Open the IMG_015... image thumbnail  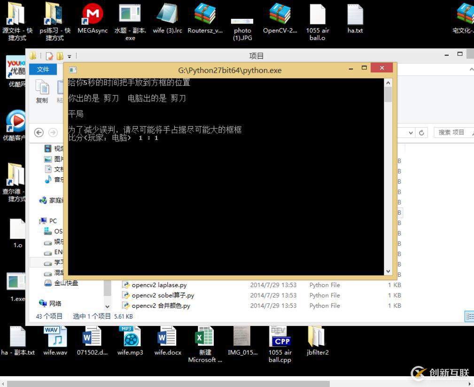click(x=242, y=341)
